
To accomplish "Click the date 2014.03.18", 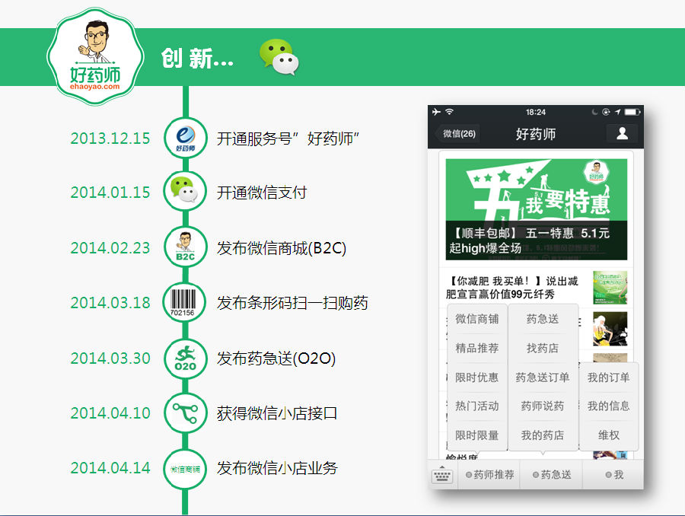I will pyautogui.click(x=110, y=302).
